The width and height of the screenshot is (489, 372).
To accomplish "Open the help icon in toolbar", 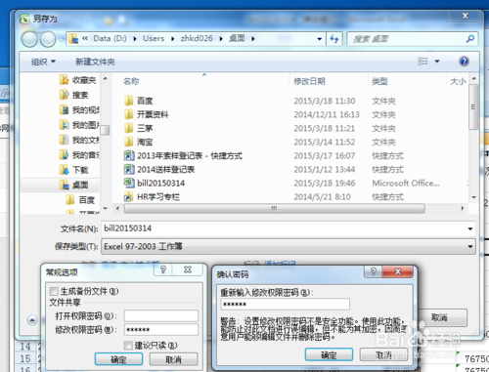I will click(x=464, y=62).
